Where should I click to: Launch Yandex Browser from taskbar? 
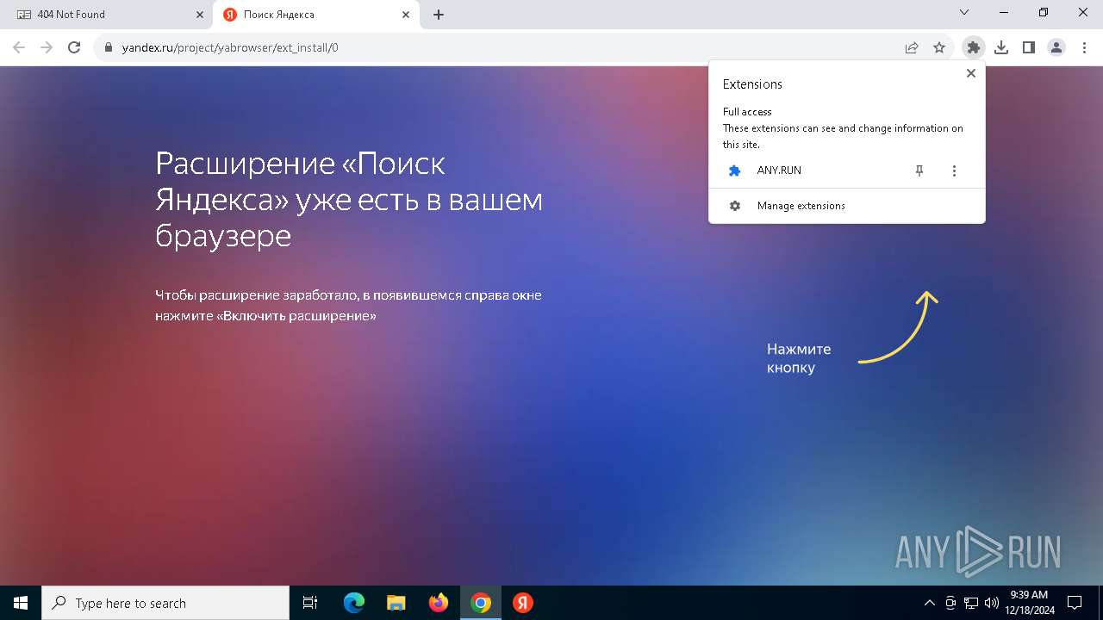point(523,603)
